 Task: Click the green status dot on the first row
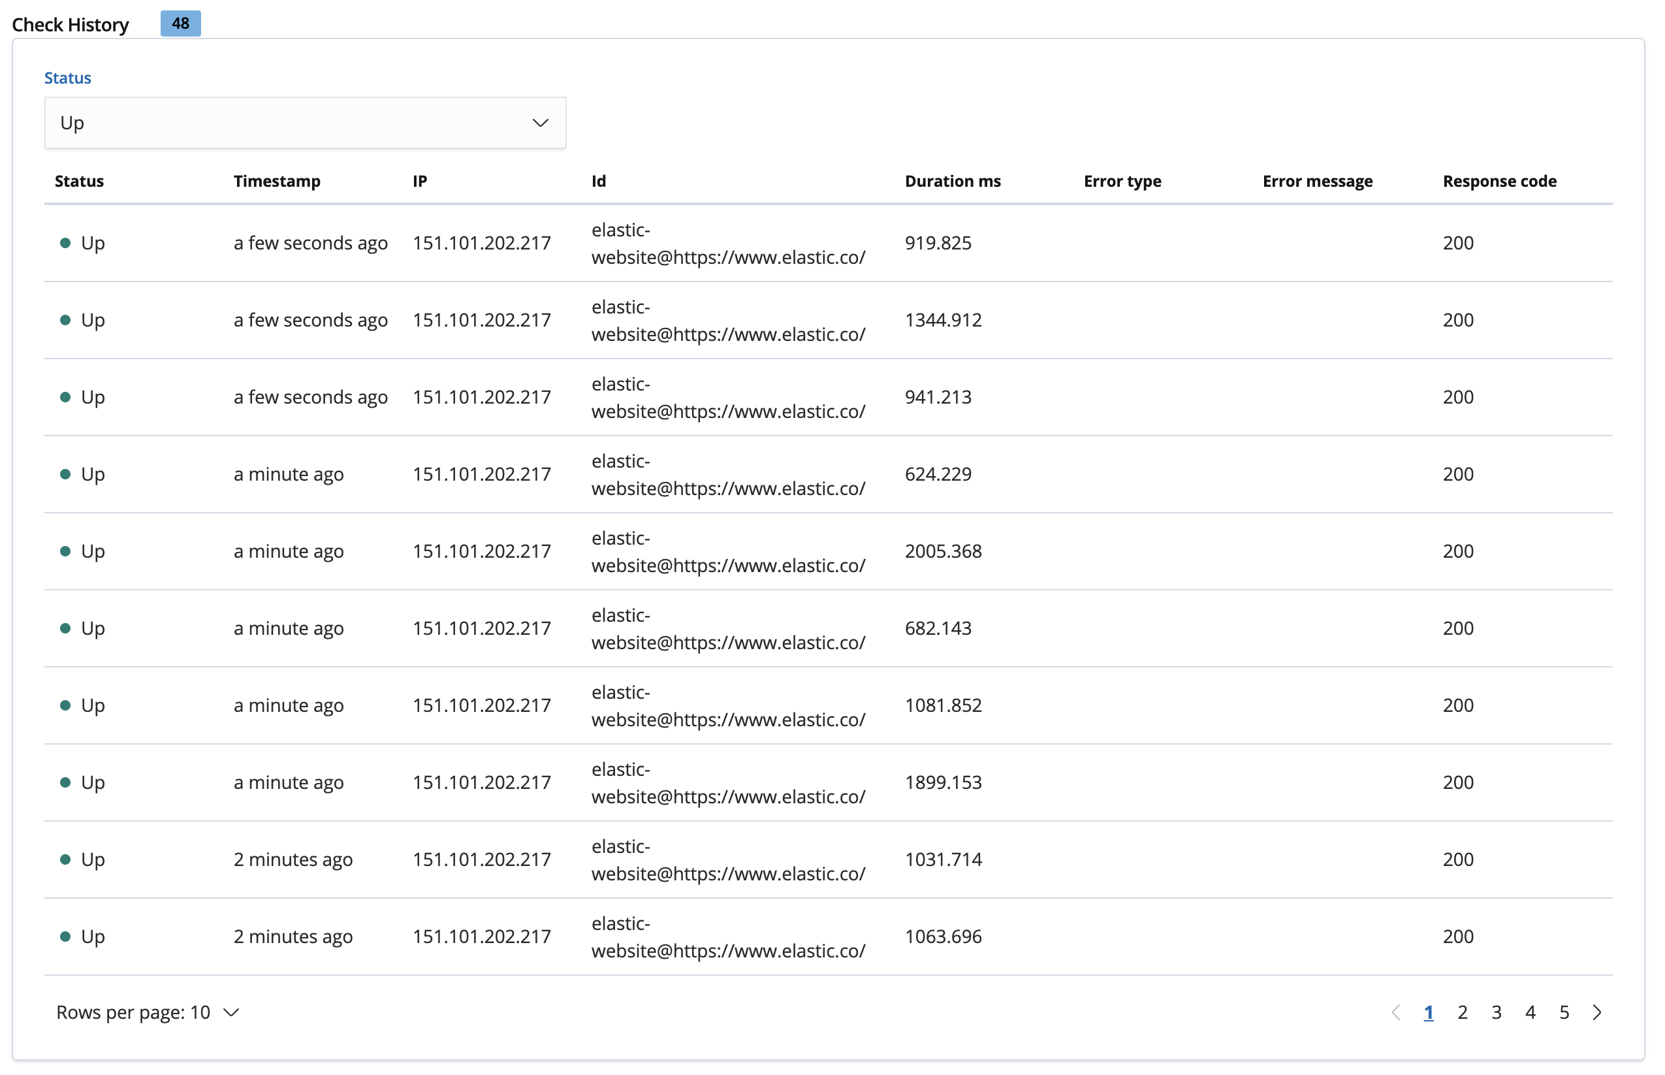point(67,243)
